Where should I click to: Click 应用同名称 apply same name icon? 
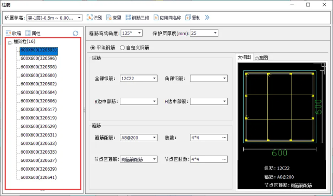(x=156, y=18)
